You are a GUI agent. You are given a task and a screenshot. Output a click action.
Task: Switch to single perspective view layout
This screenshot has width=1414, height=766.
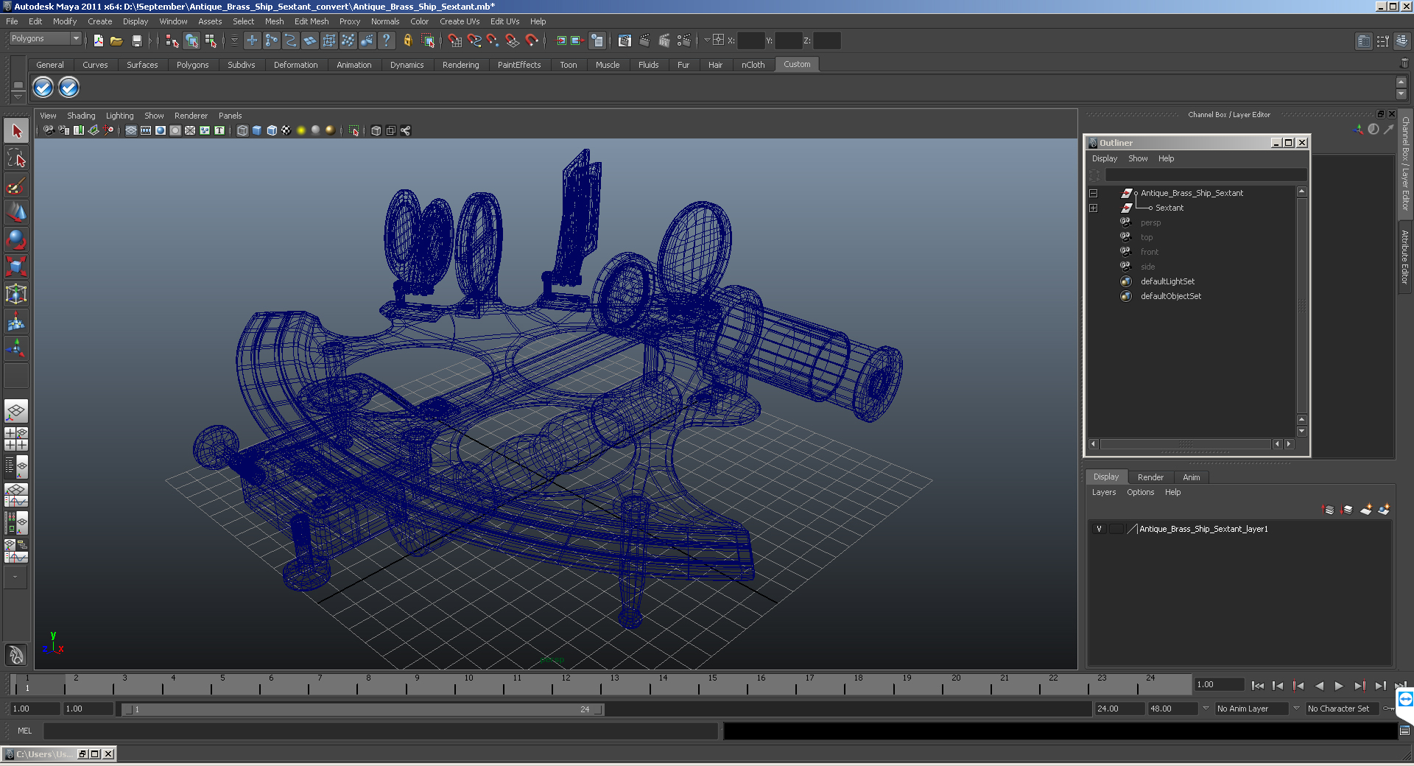click(16, 411)
